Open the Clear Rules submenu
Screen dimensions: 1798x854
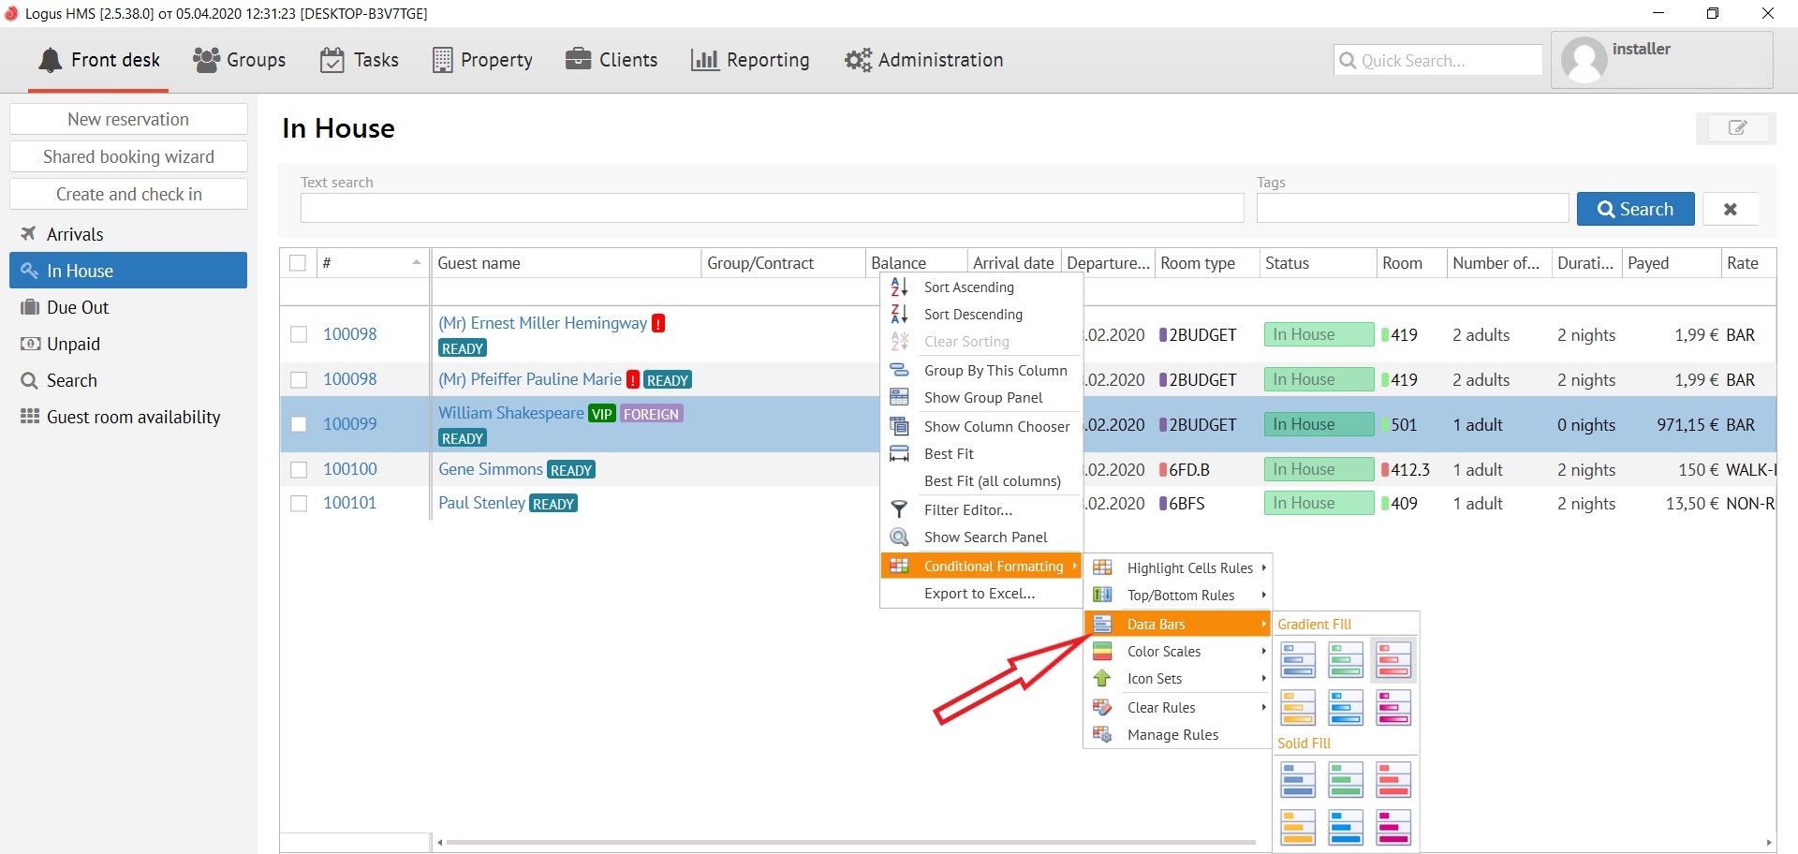[1161, 708]
